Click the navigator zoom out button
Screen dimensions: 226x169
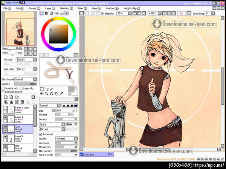26,49
